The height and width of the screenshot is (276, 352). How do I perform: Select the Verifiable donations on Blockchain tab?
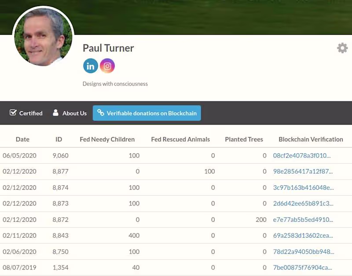tap(147, 113)
